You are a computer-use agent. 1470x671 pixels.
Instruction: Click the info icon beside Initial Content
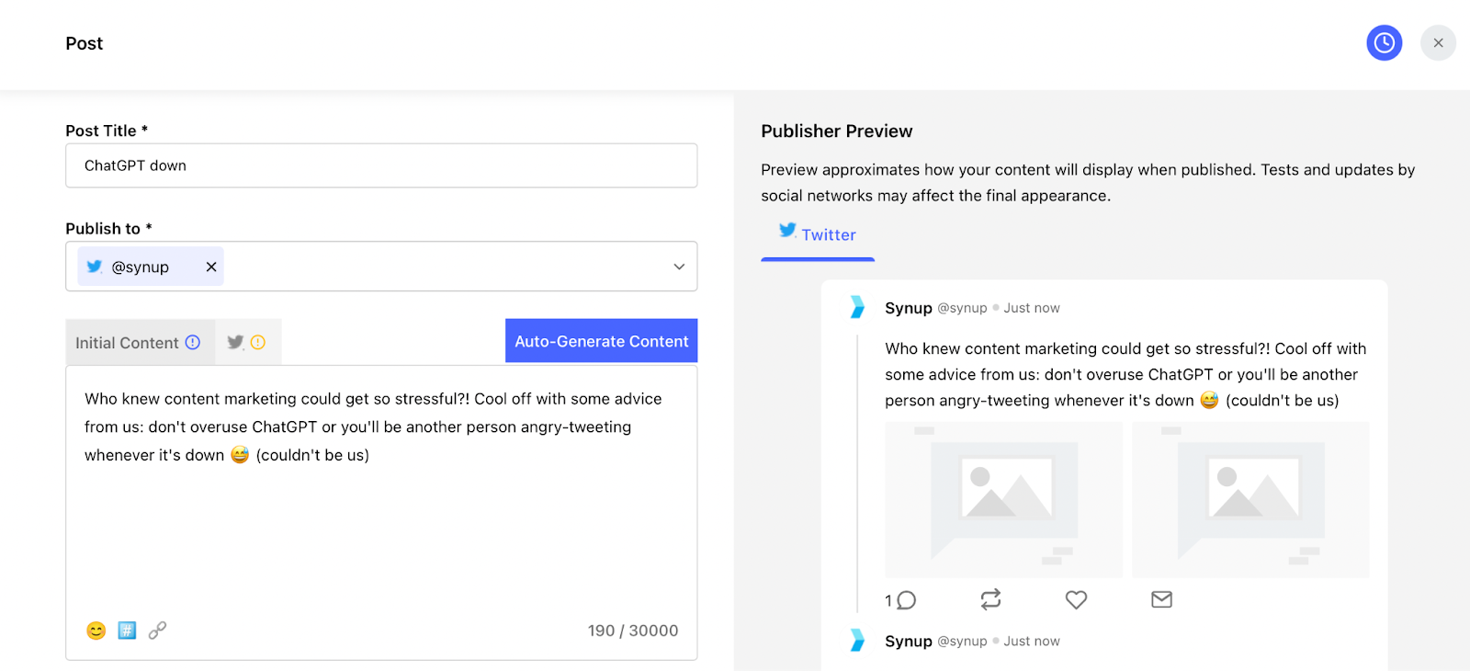coord(193,342)
